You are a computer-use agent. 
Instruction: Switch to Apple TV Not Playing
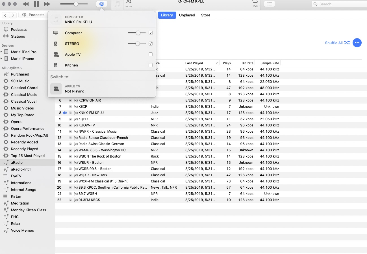tap(102, 89)
